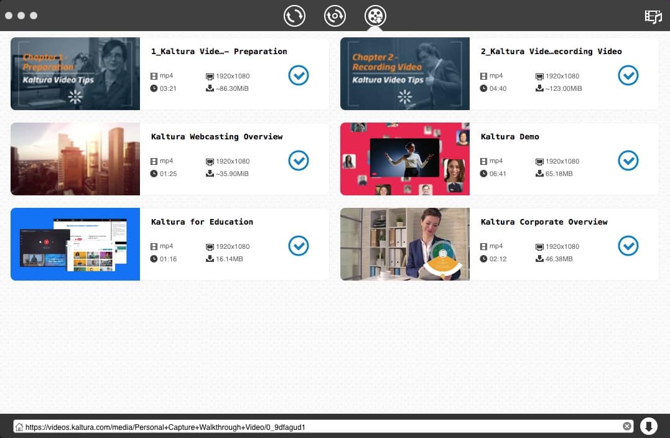
Task: Click the download size icon beside 65.18MB
Action: [x=540, y=174]
